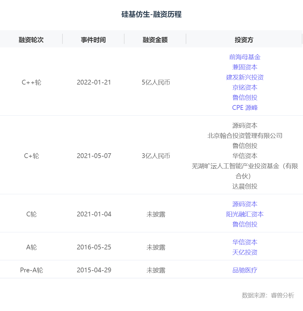Viewport: 303px width, 311px height.
Task: Click the text 北京翰合投资管理有限公司
Action: coord(245,136)
